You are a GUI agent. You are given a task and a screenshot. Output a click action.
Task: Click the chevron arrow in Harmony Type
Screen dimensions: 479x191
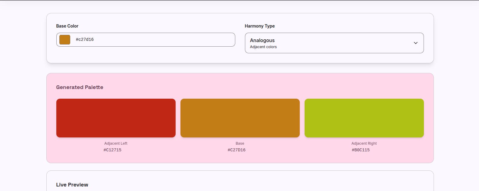click(415, 43)
